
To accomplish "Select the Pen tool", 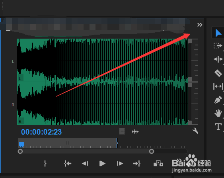I will pyautogui.click(x=218, y=100).
